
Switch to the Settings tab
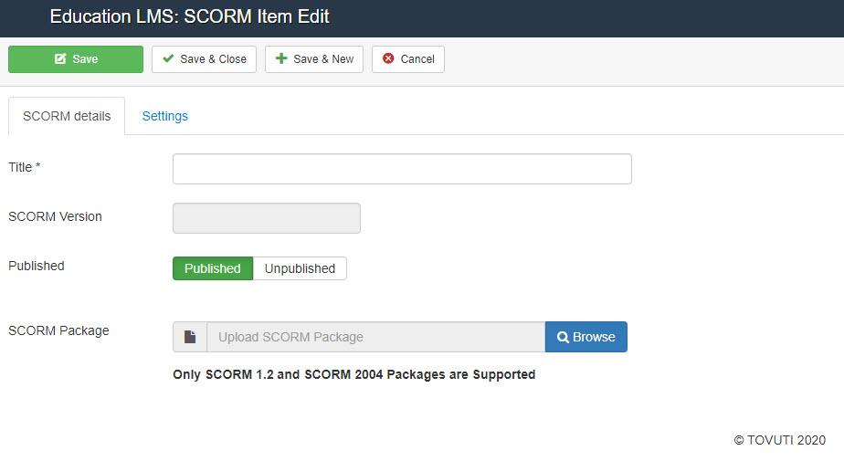pos(164,116)
